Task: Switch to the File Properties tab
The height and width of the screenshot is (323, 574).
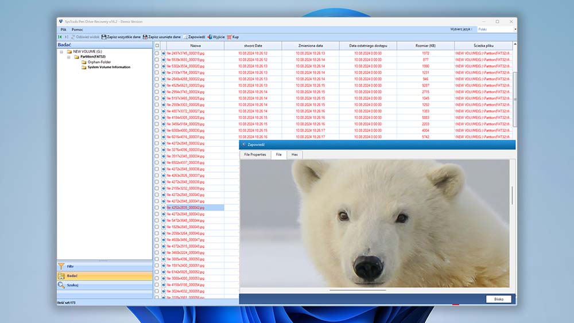Action: (x=255, y=155)
